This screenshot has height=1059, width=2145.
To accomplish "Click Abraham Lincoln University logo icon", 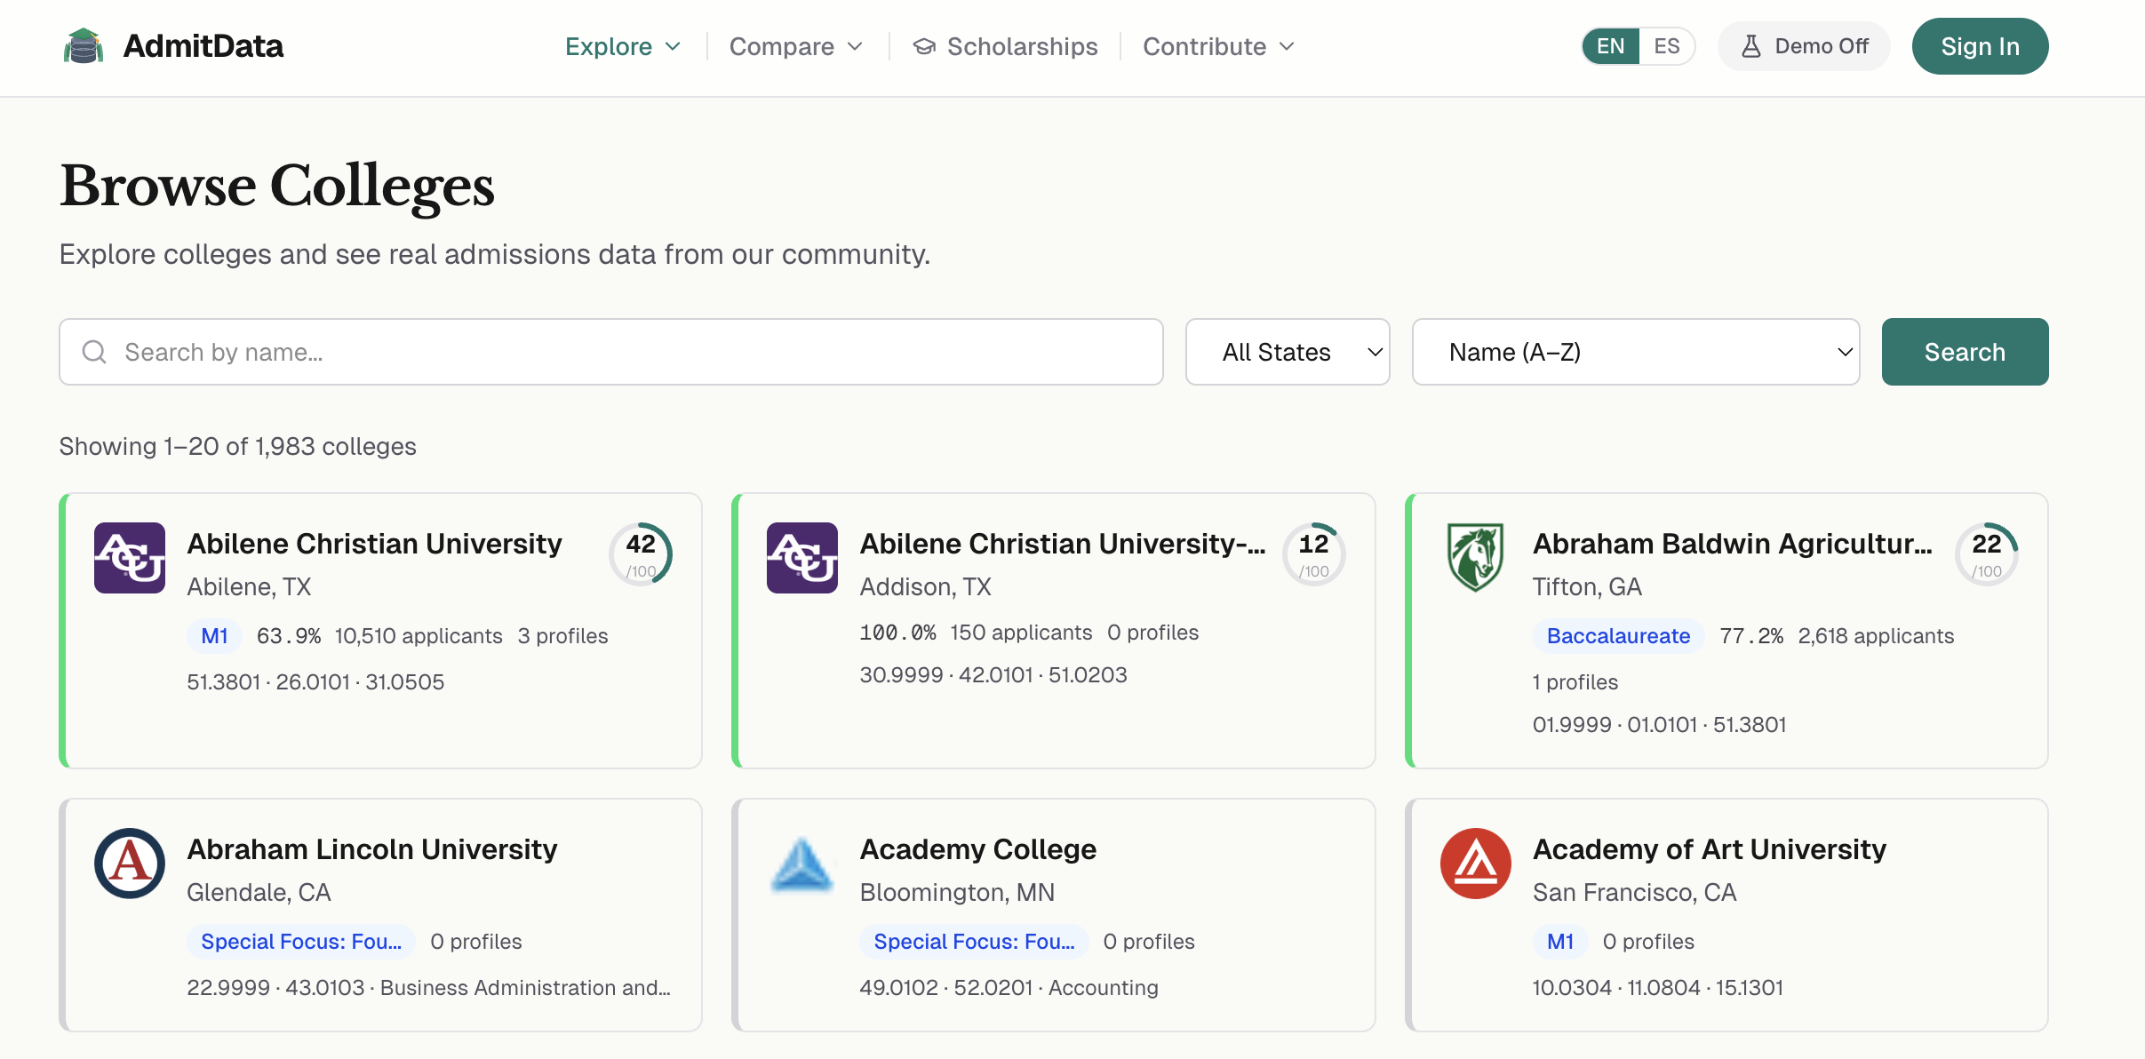I will pos(130,863).
